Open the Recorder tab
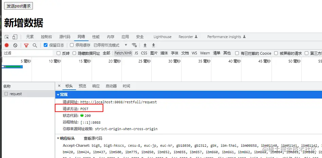322x158 pixels. 186,37
